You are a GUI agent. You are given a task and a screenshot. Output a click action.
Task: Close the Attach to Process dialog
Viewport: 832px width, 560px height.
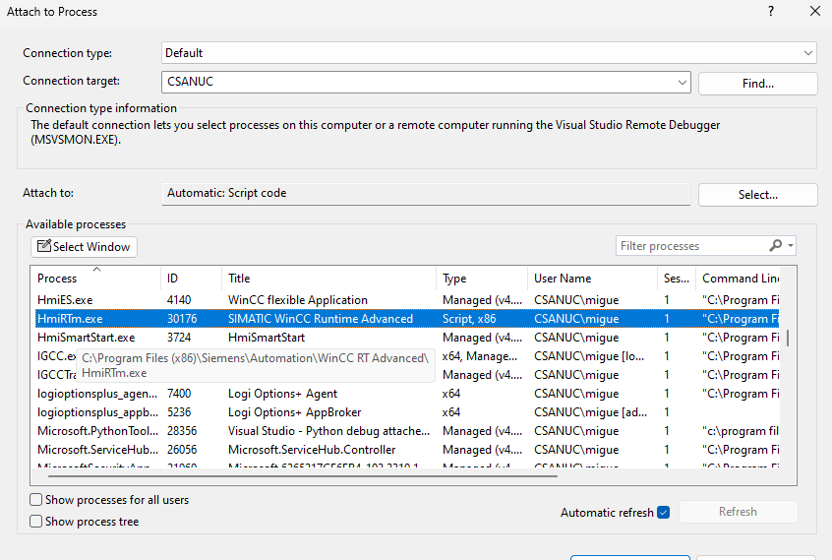pos(815,11)
